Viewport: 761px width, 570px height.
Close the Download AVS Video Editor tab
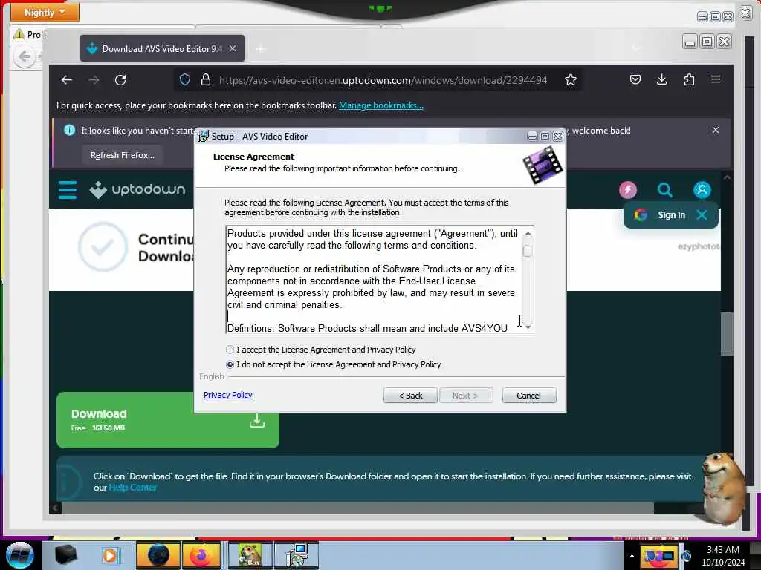click(x=233, y=48)
